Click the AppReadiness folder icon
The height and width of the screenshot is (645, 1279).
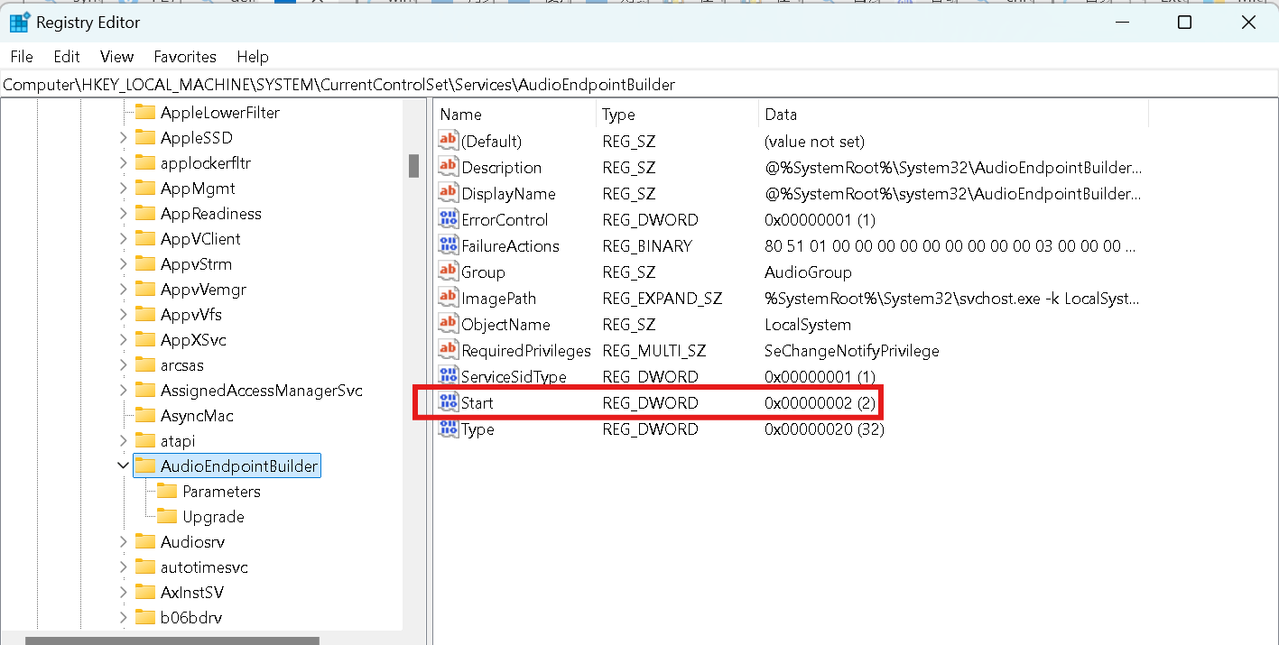tap(145, 214)
